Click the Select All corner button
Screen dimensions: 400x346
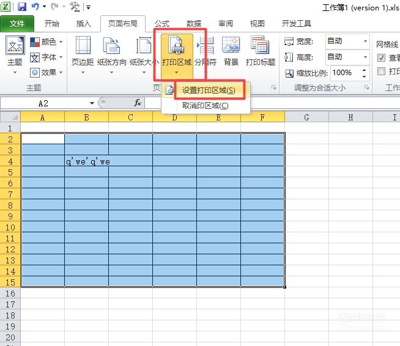pyautogui.click(x=10, y=117)
